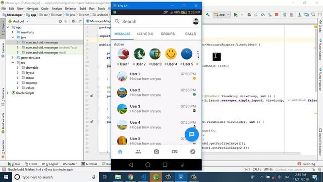Open the File menu
323x182 pixels.
(4, 9)
